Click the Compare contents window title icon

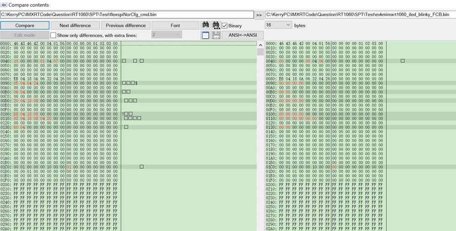4,5
